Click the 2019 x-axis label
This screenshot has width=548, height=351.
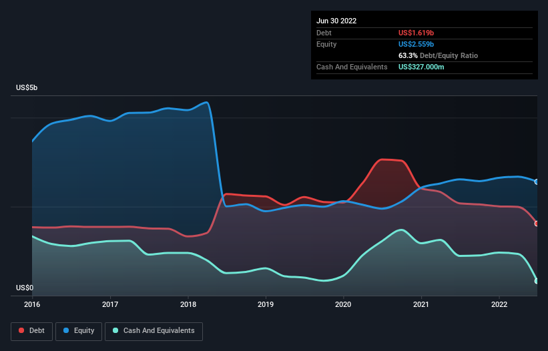pos(266,304)
